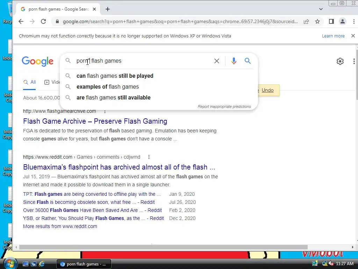The image size is (358, 269).
Task: Click the horizontal scrollbar thumb
Action: coord(163,247)
